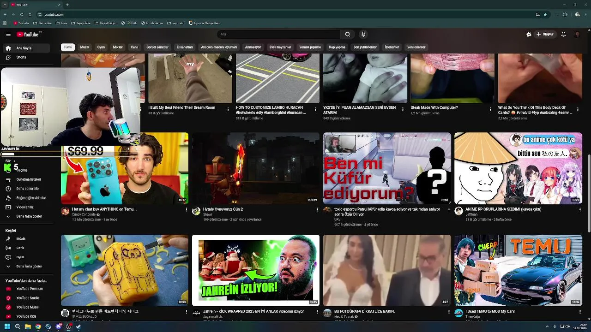Start voice search with the microphone icon
The width and height of the screenshot is (591, 332).
tap(363, 34)
